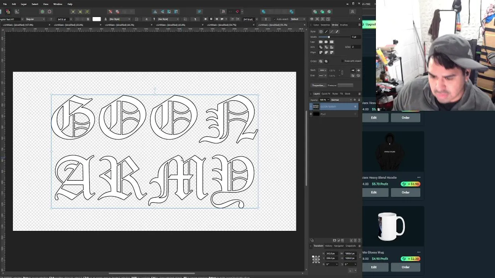The height and width of the screenshot is (278, 495).
Task: Click the adjustments icon in Layers panel
Action: pyautogui.click(x=338, y=241)
